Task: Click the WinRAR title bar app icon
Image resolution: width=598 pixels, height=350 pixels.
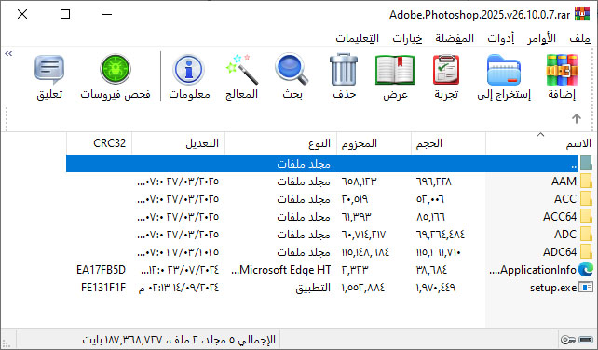Action: tap(582, 15)
